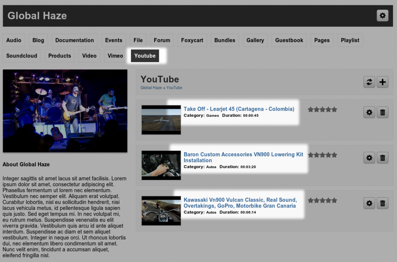Click the band concert profile image
Viewport: 397px width, 262px height.
pyautogui.click(x=65, y=111)
